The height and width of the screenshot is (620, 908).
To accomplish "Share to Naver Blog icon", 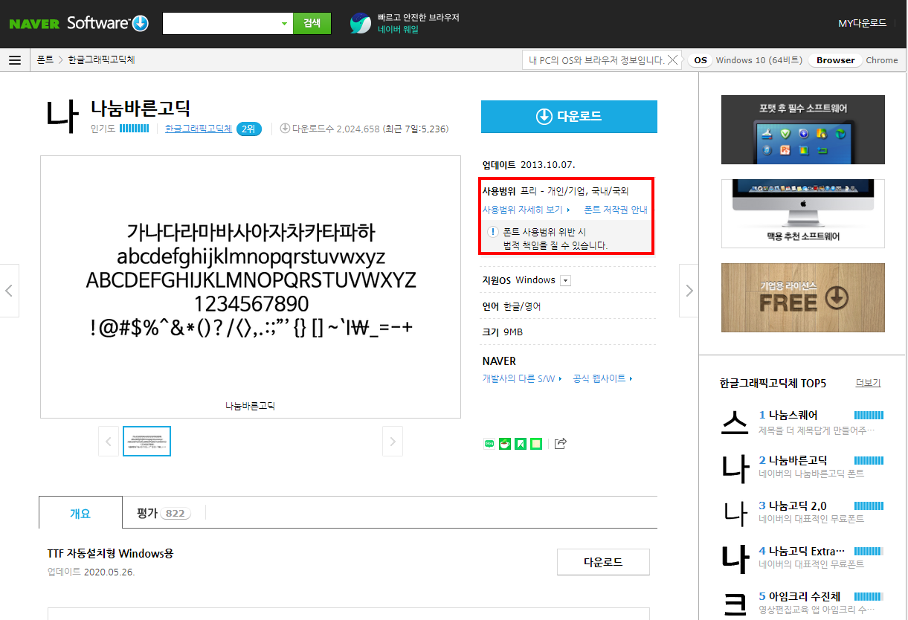I will (489, 444).
